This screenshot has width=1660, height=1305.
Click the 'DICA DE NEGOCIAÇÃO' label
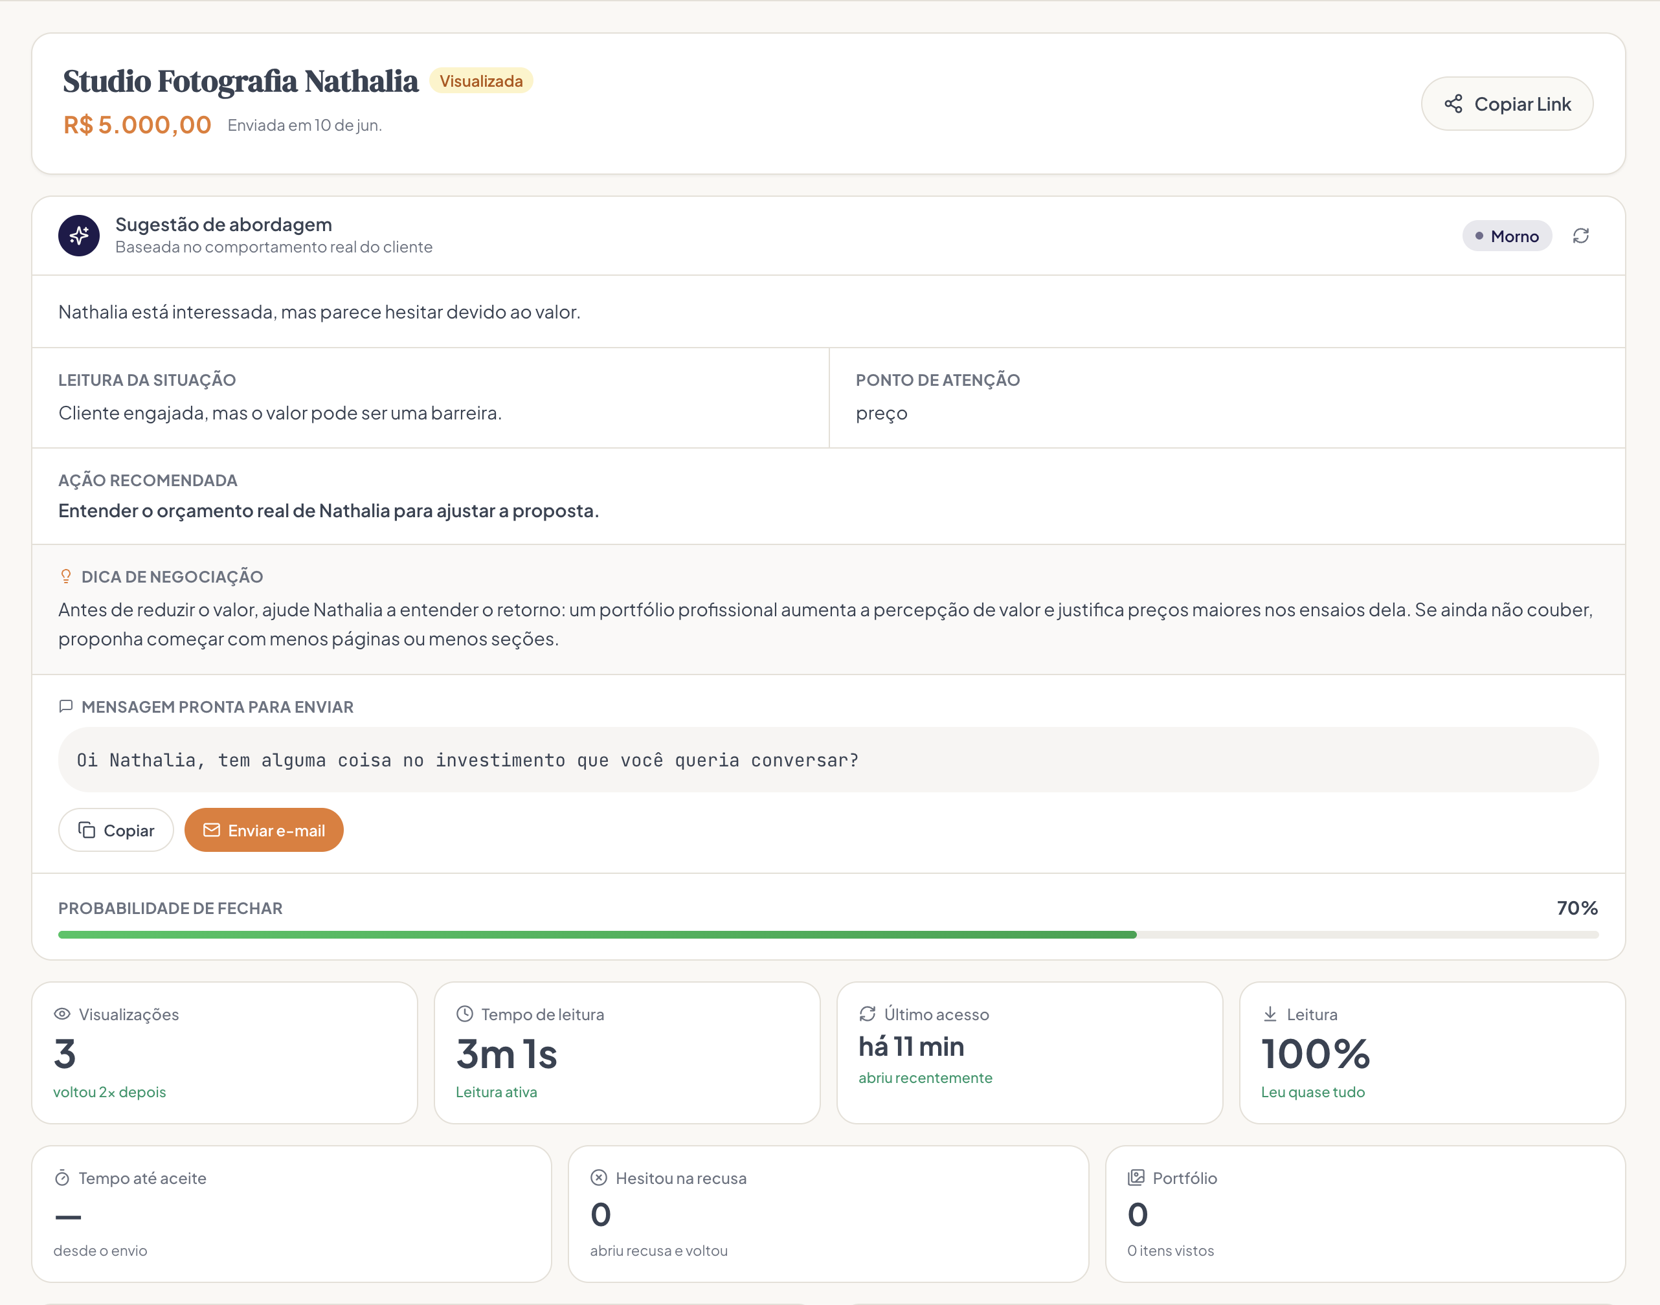point(172,577)
